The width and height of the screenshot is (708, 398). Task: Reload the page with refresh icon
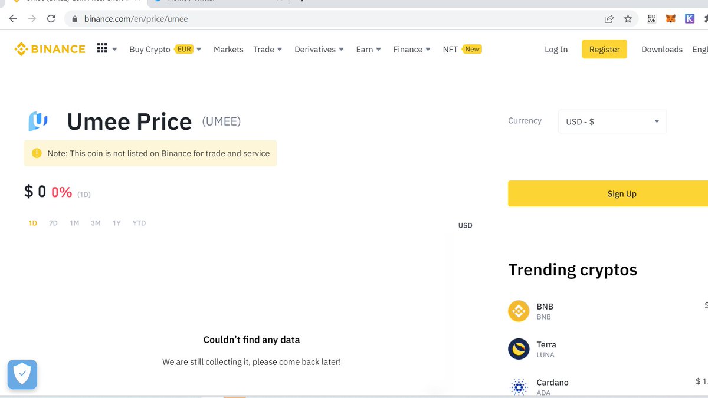[51, 19]
